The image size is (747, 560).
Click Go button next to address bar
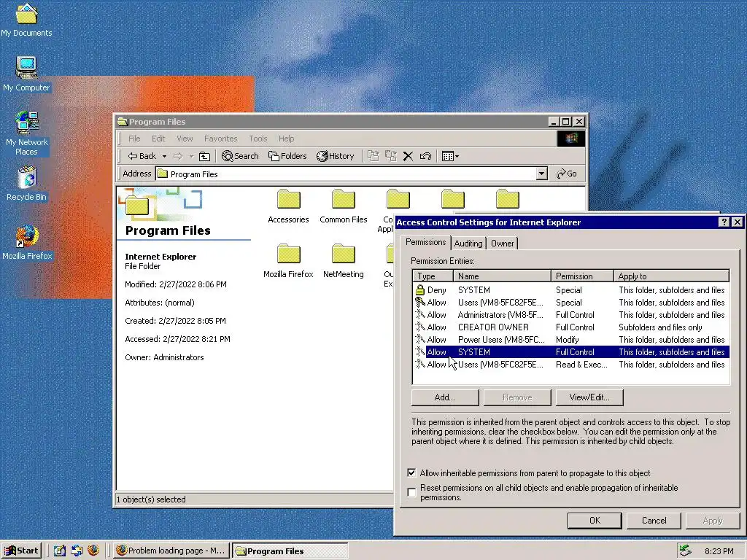567,174
